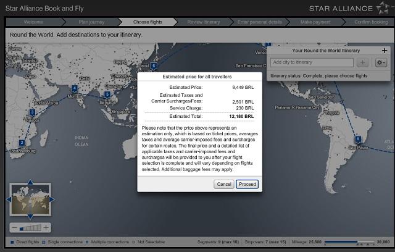Click the Cairo city label
395x252 pixels.
[31, 77]
